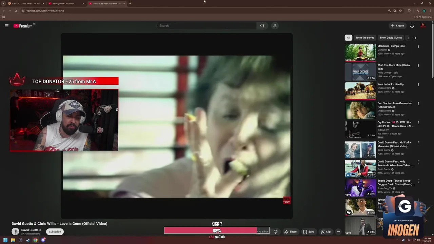Search with your voice microphone icon
This screenshot has height=244, width=434.
coord(275,26)
